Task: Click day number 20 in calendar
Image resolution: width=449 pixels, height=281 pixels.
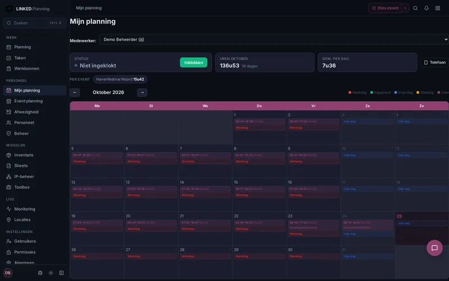Action: [128, 216]
